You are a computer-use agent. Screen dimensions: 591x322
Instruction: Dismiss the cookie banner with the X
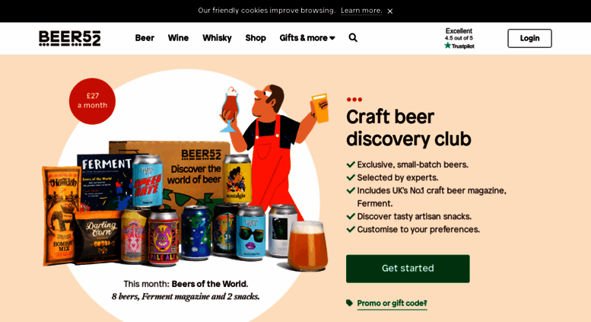[390, 11]
